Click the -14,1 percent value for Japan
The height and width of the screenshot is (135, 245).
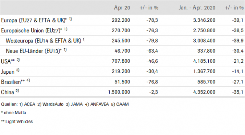click(237, 71)
